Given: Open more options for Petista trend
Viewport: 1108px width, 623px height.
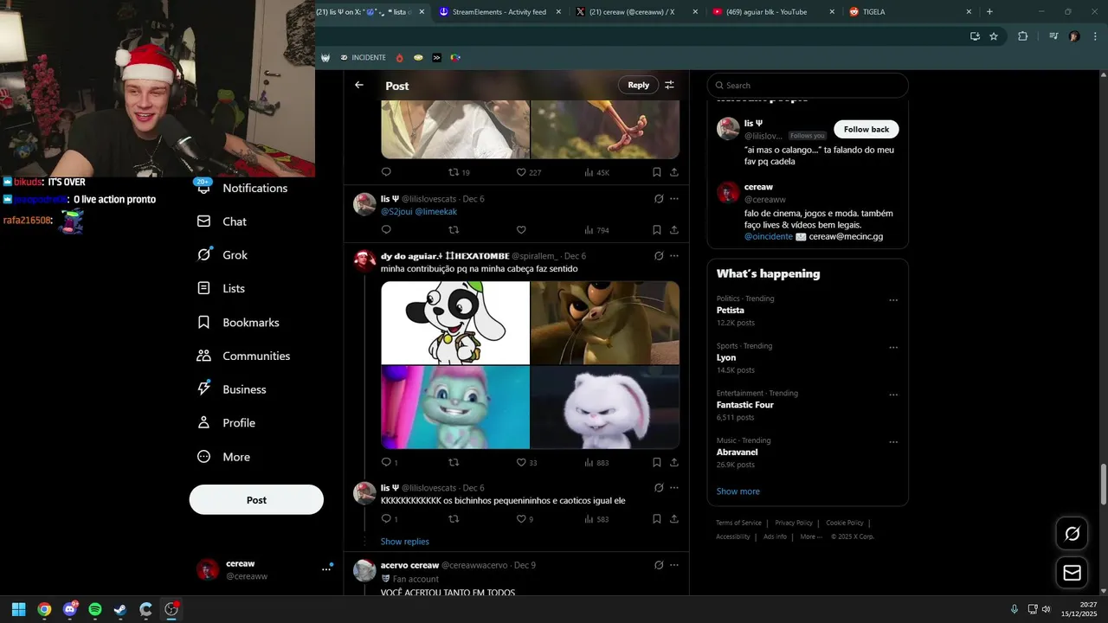Looking at the screenshot, I should click(893, 300).
